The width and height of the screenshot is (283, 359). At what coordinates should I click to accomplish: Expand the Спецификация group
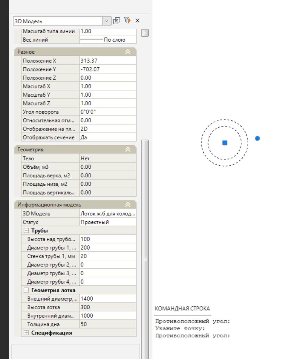tap(26, 333)
